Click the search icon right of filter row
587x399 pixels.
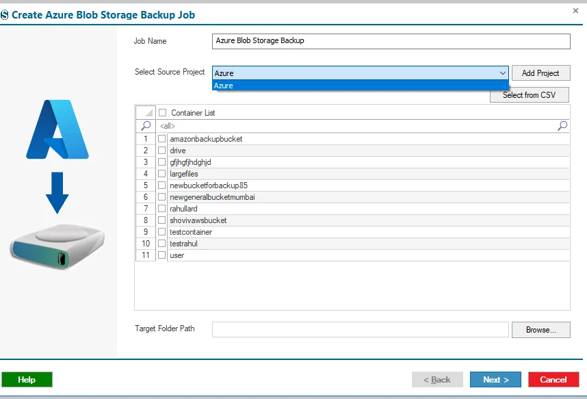(x=562, y=126)
